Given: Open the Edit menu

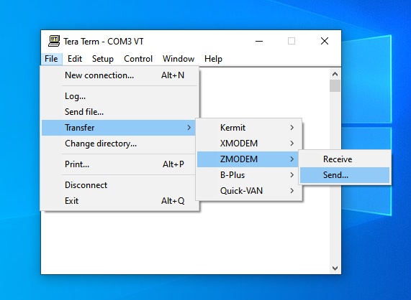Looking at the screenshot, I should [75, 59].
